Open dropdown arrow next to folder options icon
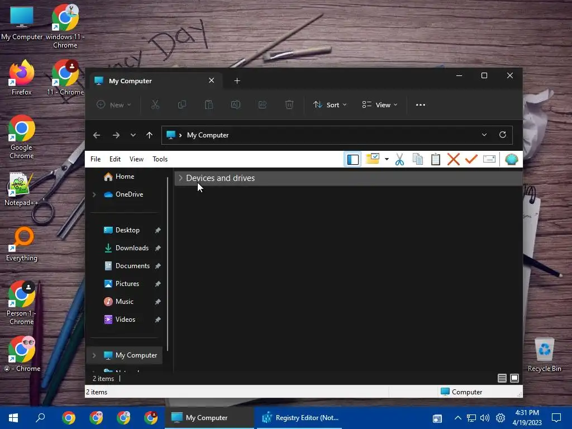 tap(387, 159)
